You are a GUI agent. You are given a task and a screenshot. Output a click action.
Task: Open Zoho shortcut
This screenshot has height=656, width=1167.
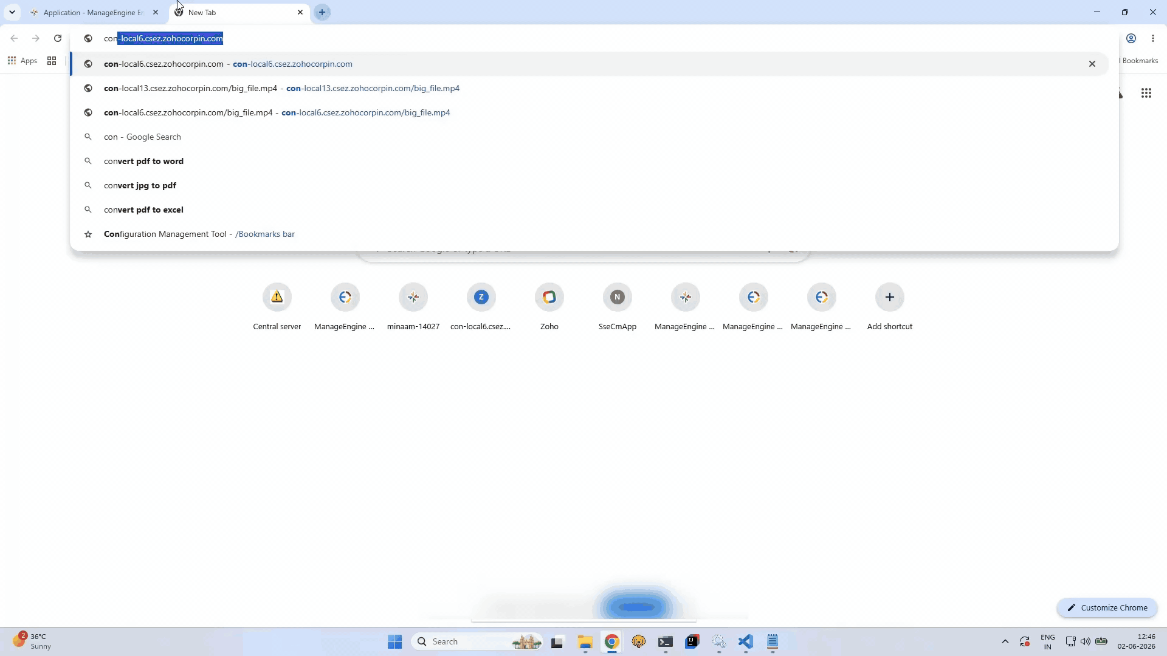[549, 308]
